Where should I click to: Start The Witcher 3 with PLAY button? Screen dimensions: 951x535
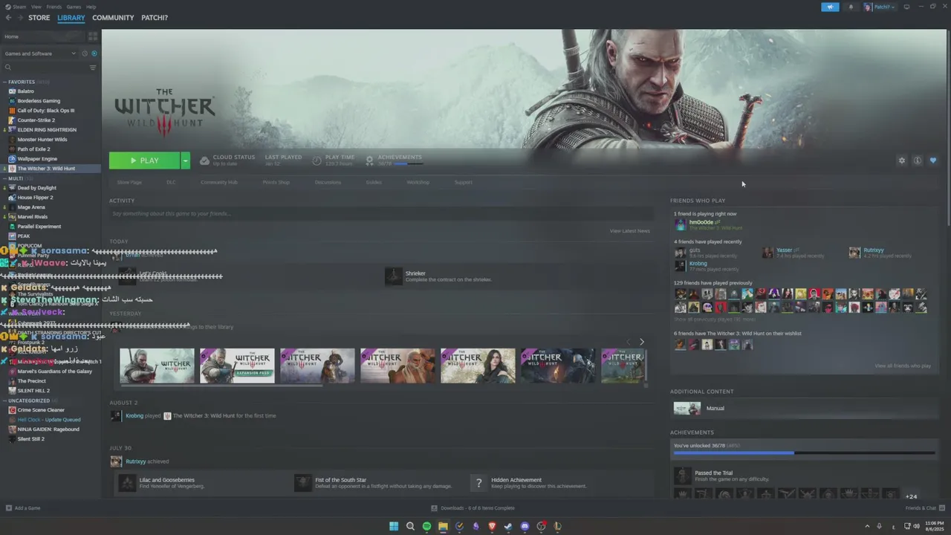tap(144, 160)
